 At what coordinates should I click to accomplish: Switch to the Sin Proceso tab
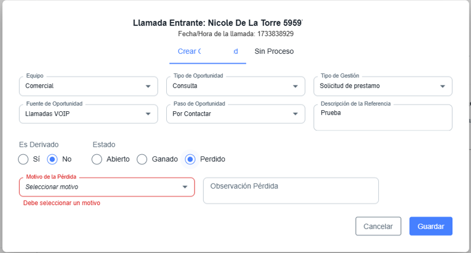point(274,51)
